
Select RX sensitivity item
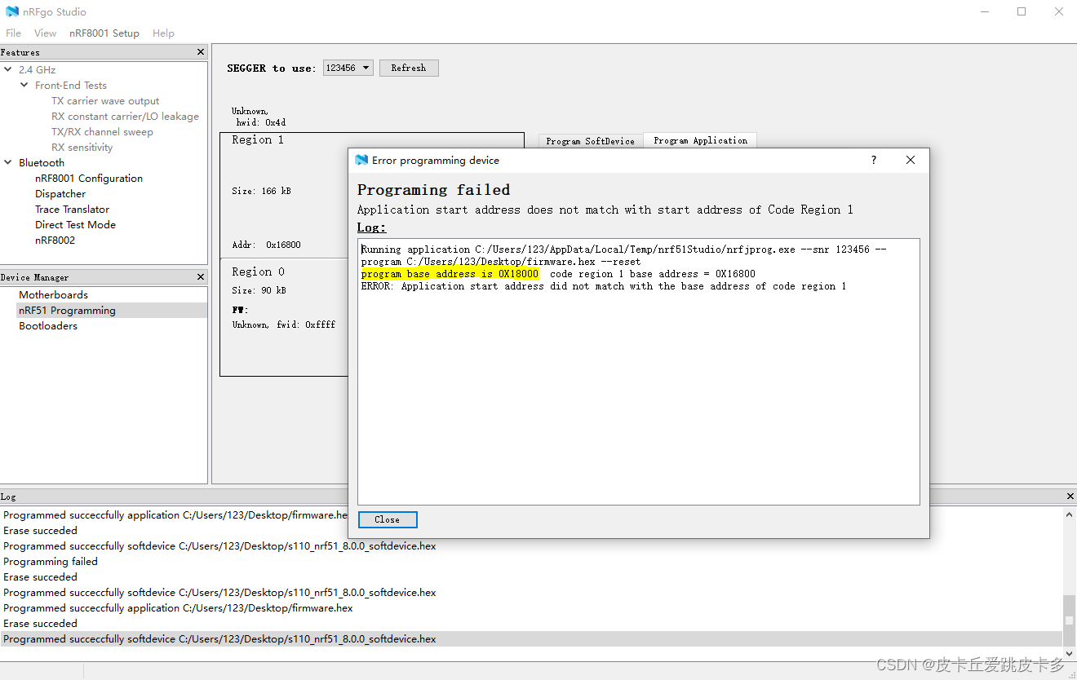(82, 148)
